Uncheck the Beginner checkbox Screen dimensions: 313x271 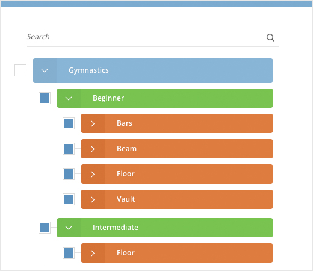(45, 98)
